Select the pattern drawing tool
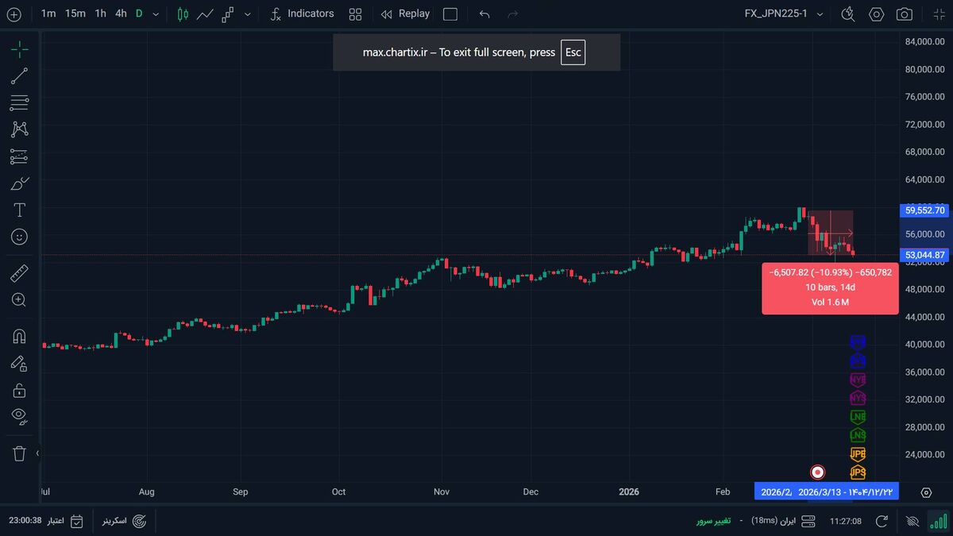Screen dimensions: 953x536 [20, 129]
